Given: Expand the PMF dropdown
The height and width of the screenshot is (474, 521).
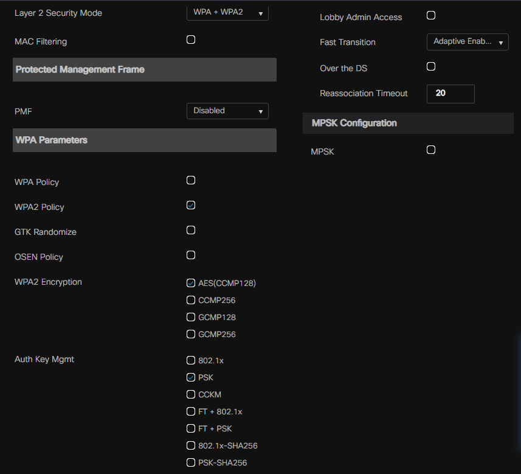Looking at the screenshot, I should click(227, 111).
